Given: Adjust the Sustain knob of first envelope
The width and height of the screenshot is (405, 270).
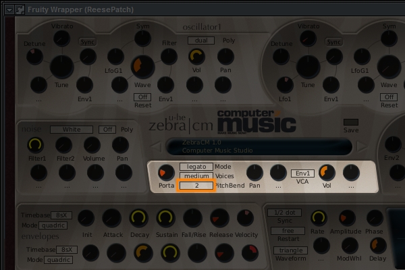Looking at the screenshot, I should point(165,218).
